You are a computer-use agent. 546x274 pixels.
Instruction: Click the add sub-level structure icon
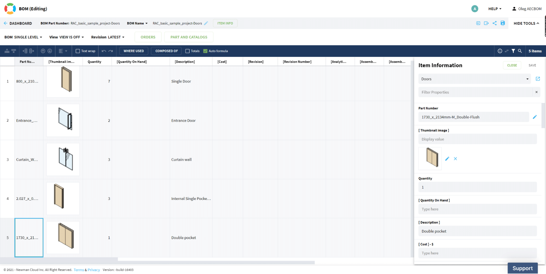coord(7,51)
